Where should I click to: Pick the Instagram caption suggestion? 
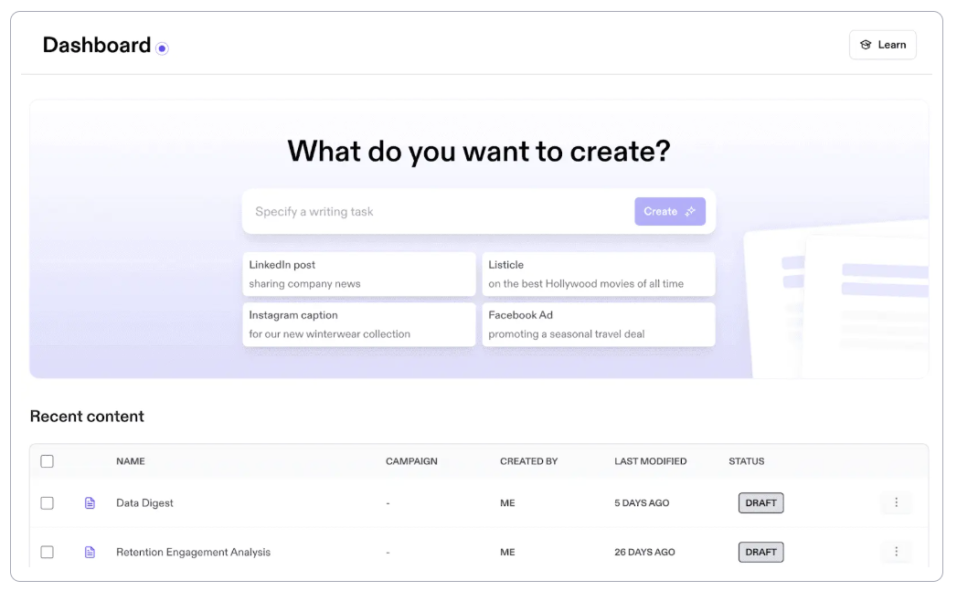pyautogui.click(x=358, y=324)
